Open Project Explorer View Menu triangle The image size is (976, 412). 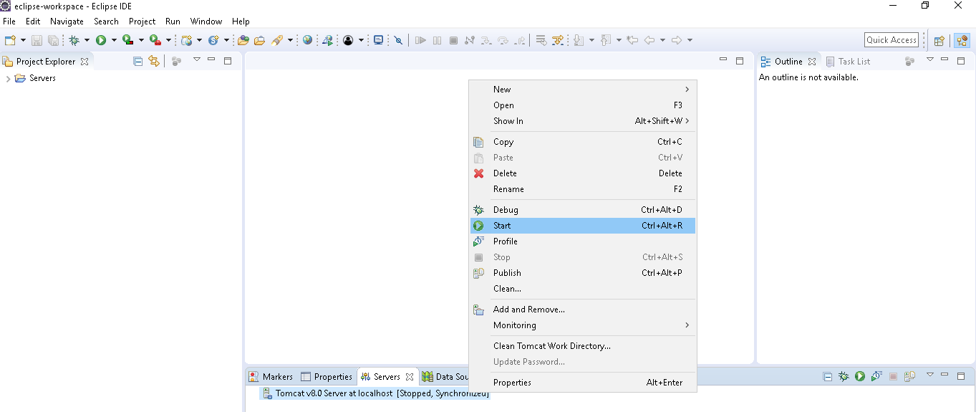click(196, 60)
